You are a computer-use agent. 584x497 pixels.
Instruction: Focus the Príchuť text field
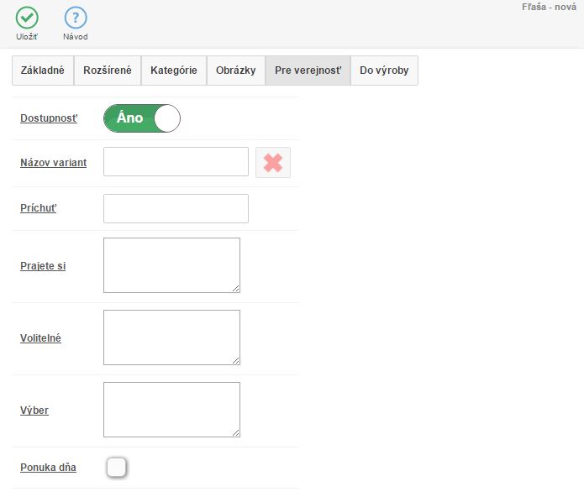(176, 208)
